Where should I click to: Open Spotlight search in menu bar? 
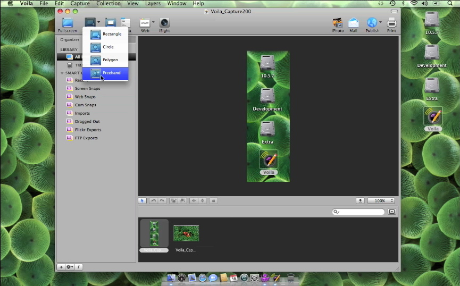click(x=450, y=4)
